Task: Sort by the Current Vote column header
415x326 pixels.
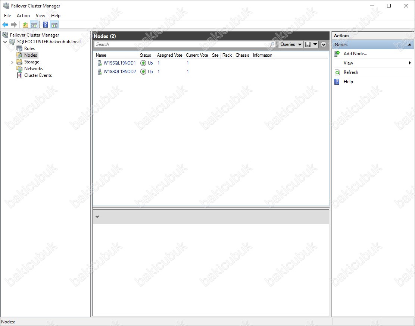Action: click(197, 55)
